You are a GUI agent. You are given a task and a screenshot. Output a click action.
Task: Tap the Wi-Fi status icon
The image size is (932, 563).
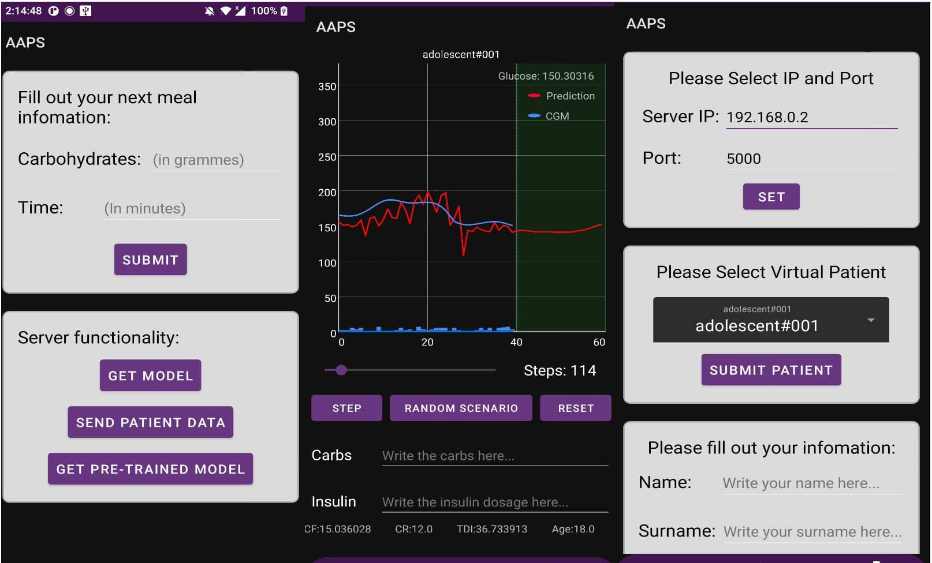point(226,11)
